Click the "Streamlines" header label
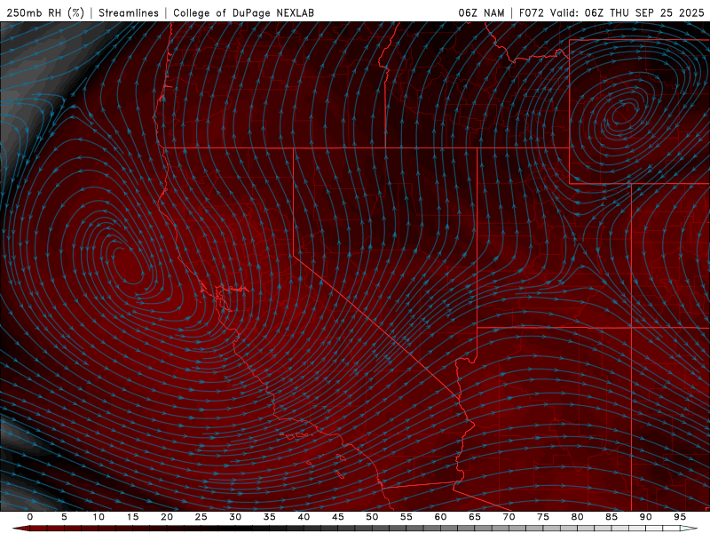This screenshot has height=533, width=710. coord(129,12)
